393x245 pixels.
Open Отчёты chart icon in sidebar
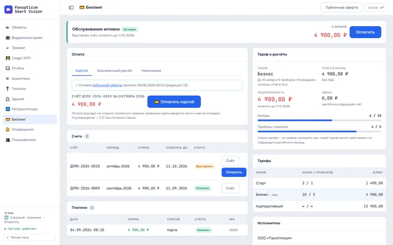point(8,68)
